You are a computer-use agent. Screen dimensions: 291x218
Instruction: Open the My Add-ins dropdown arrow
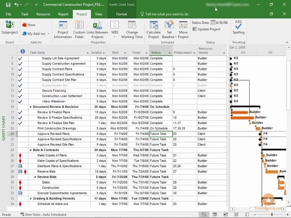(x=49, y=34)
